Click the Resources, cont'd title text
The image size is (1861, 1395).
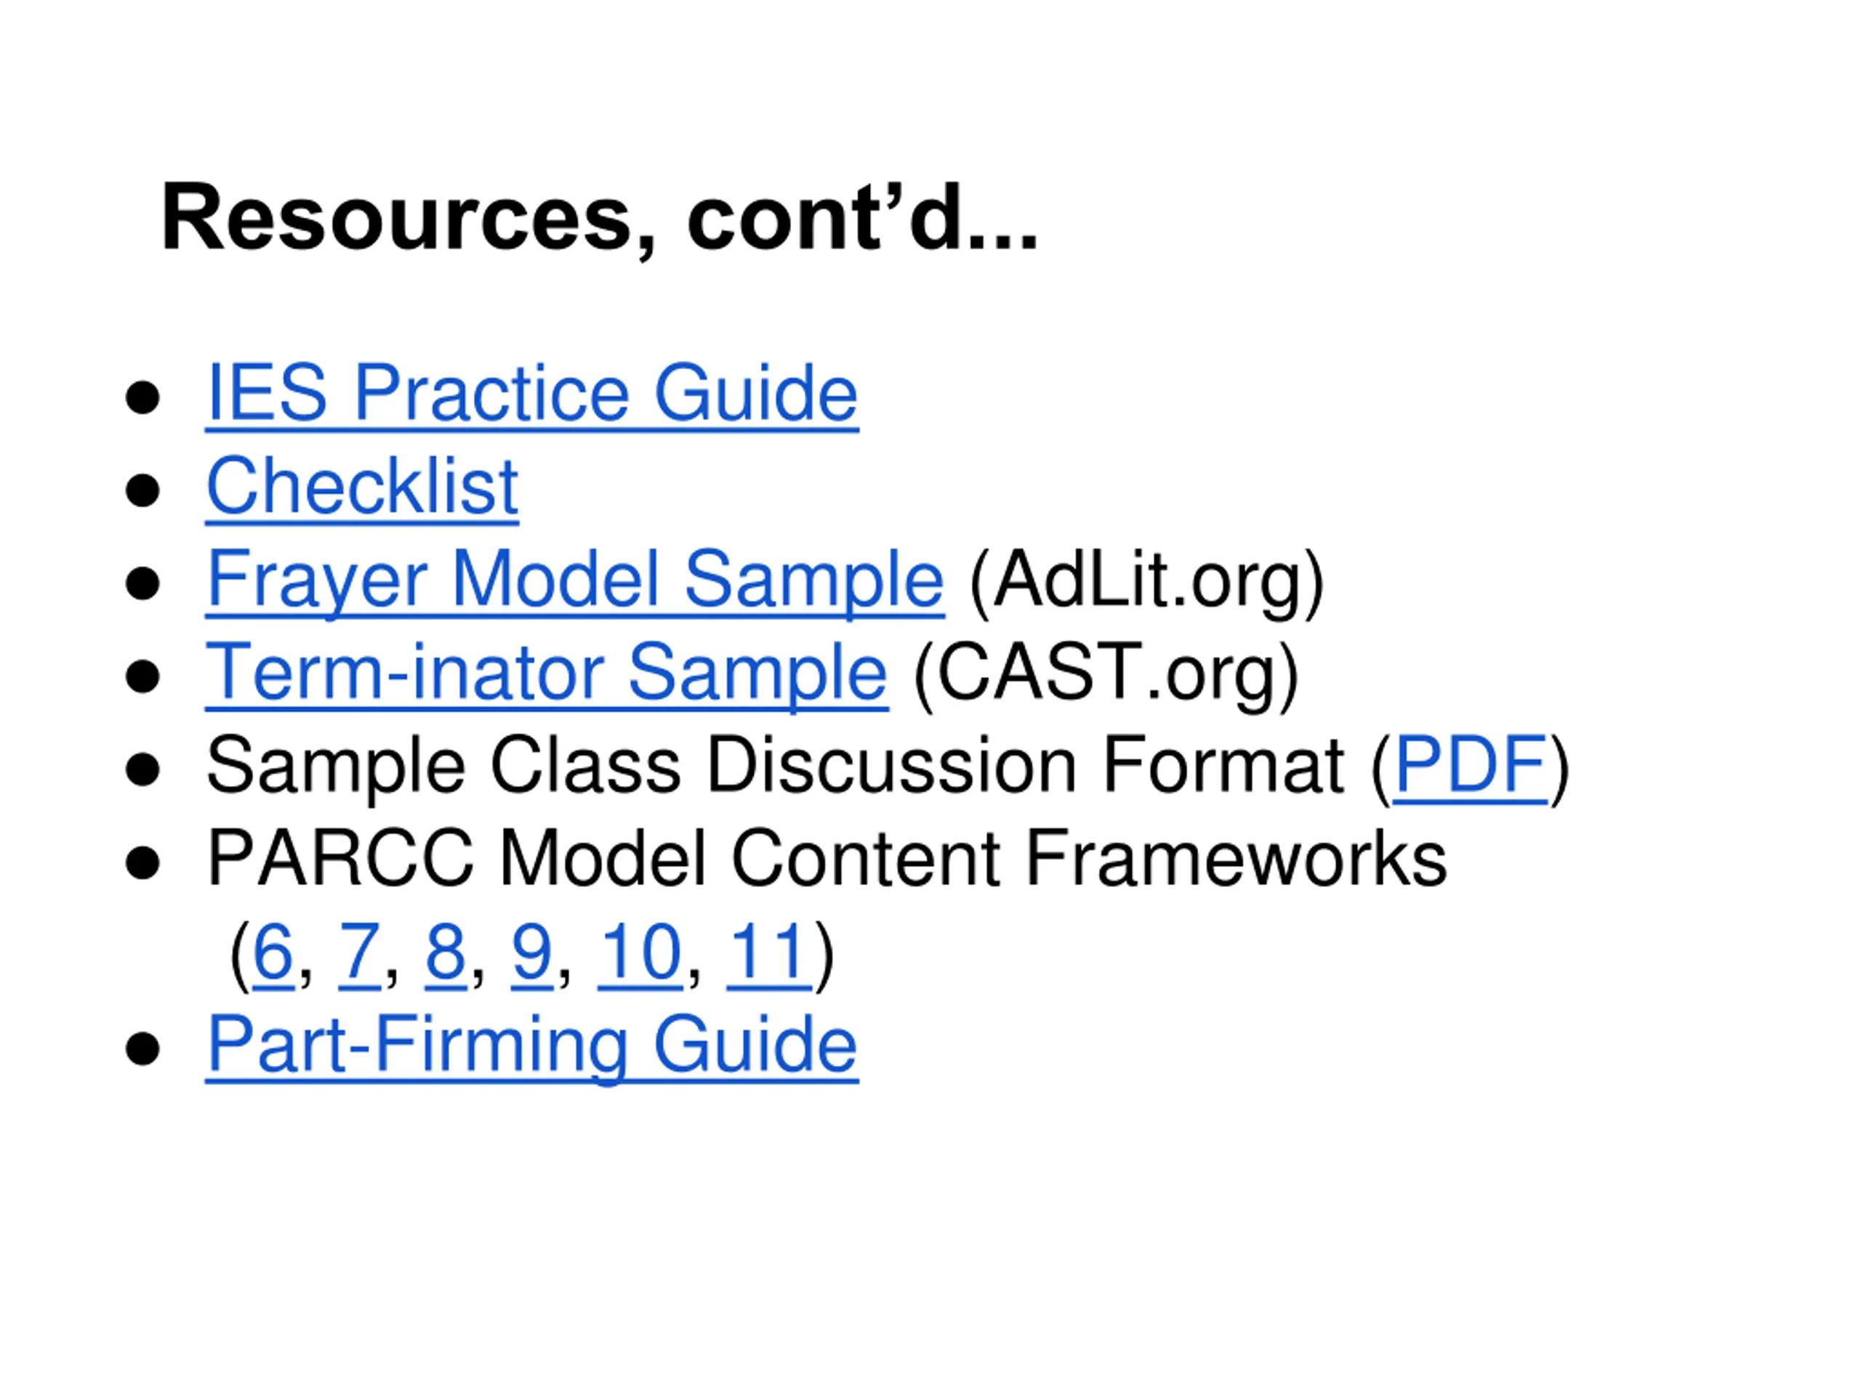[x=599, y=219]
